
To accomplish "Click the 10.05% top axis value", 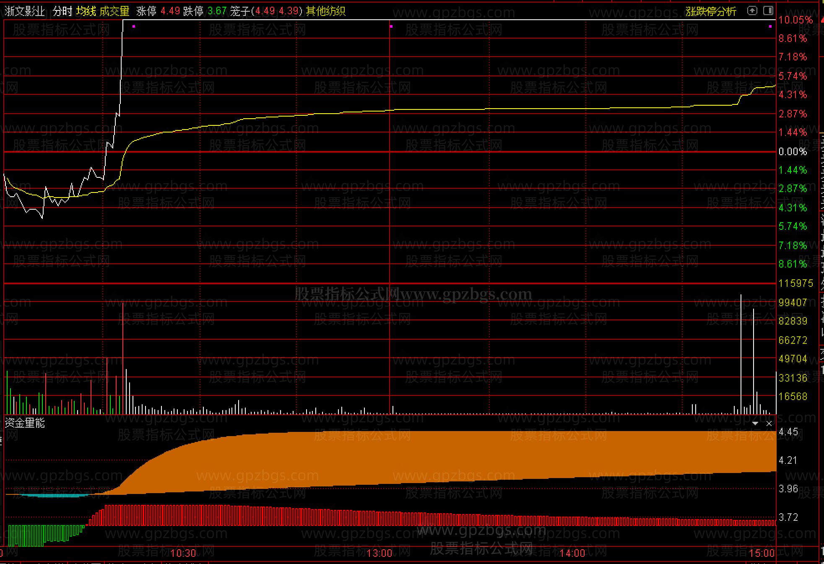I will tap(795, 20).
